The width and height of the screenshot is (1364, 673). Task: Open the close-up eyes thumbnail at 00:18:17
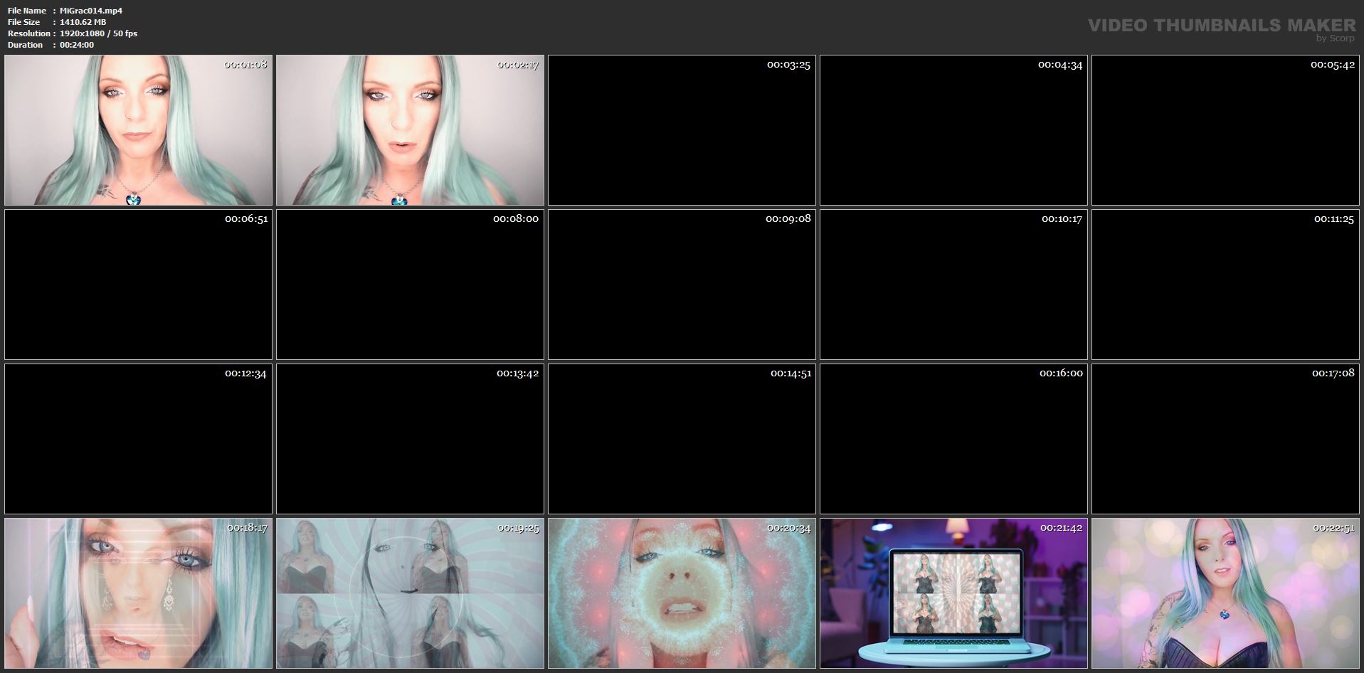click(138, 593)
